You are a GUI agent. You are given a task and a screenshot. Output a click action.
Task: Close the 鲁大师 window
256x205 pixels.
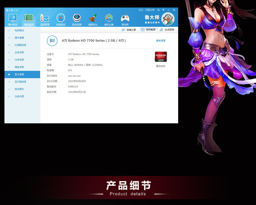[174, 10]
